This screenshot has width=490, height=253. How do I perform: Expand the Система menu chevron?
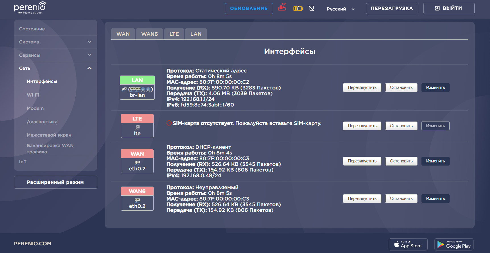(x=90, y=42)
